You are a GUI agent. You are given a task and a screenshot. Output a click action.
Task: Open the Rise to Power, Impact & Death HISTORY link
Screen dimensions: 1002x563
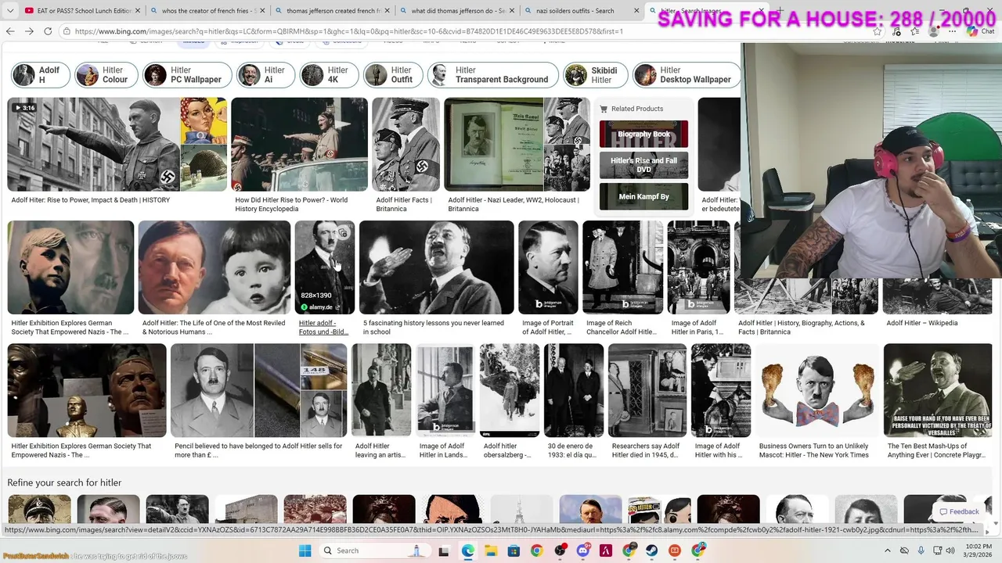pyautogui.click(x=90, y=200)
